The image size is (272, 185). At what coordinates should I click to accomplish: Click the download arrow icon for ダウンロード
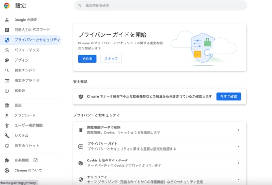7,115
